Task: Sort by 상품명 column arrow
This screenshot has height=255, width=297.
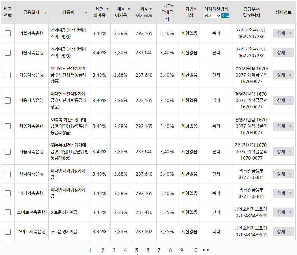Action: pos(86,13)
